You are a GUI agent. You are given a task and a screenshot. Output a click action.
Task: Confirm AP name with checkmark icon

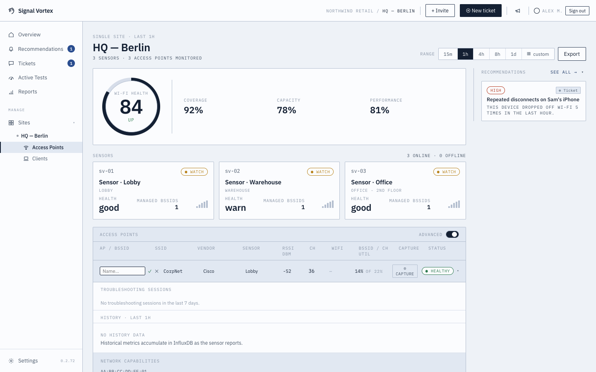click(x=150, y=271)
